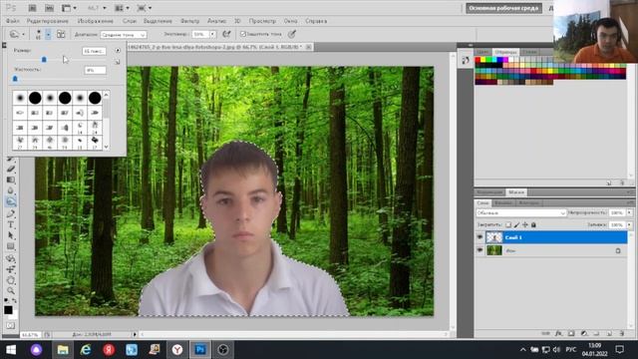This screenshot has height=359, width=638.
Task: Click the tablet pressure icon in options bar
Action: click(x=292, y=34)
